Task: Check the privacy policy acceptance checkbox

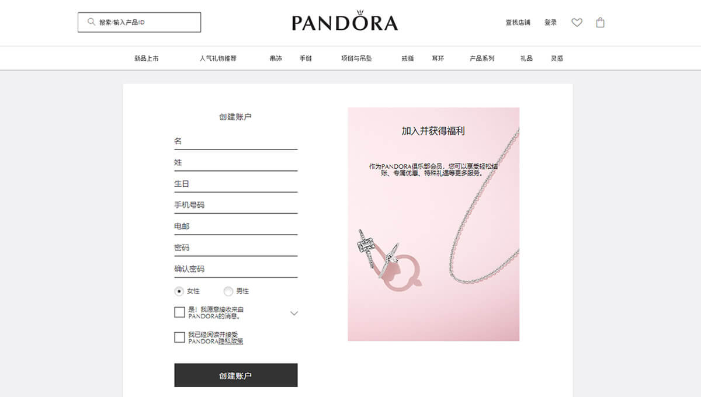Action: (180, 337)
